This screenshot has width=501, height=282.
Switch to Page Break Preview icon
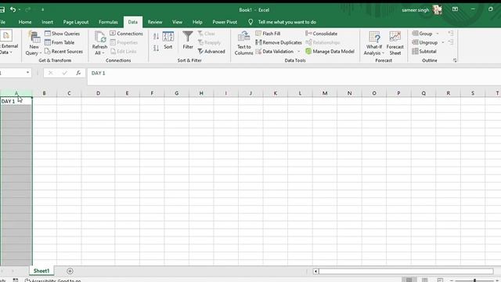(440, 280)
